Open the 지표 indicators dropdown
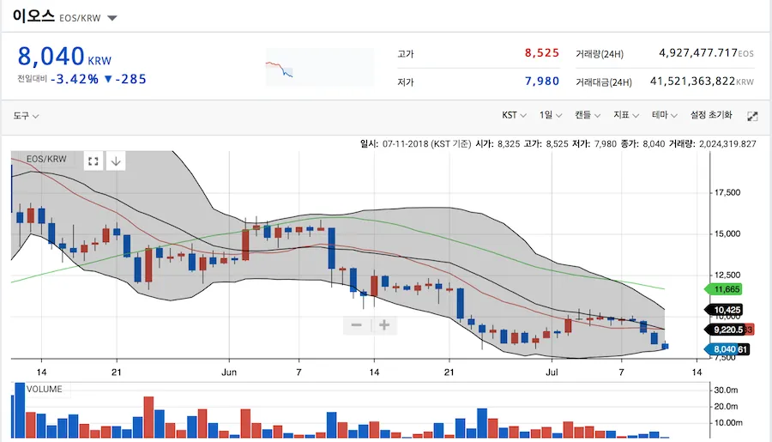The height and width of the screenshot is (442, 772). [626, 115]
